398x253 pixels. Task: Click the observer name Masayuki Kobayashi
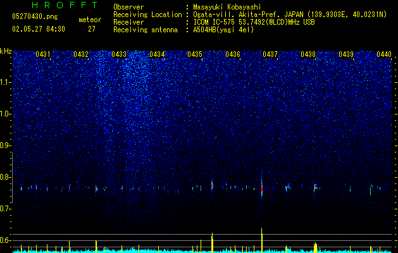coord(227,7)
